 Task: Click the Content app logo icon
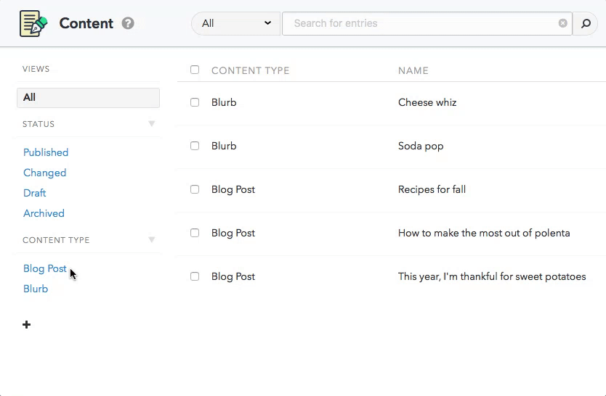click(x=33, y=23)
